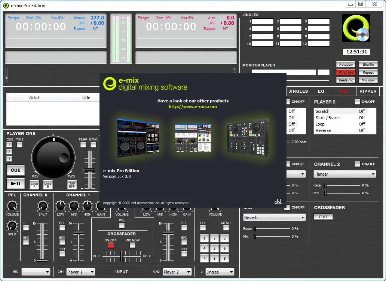Image resolution: width=386 pixels, height=281 pixels.
Task: Click the info icon above about dialog
Action: (235, 71)
